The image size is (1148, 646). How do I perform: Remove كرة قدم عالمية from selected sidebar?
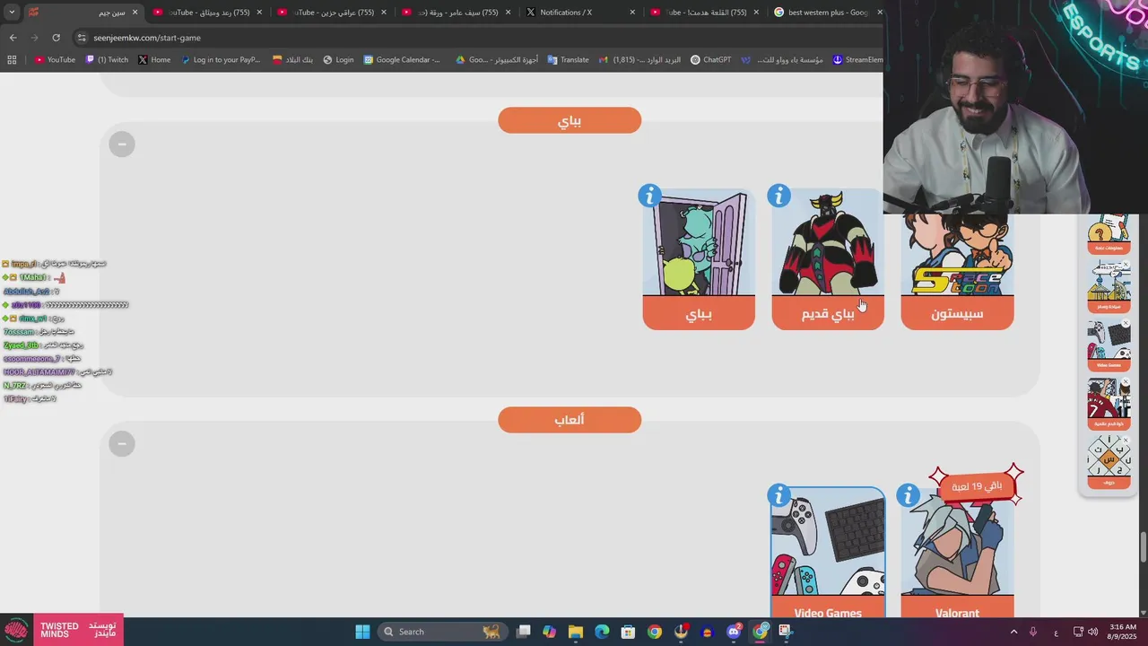pyautogui.click(x=1126, y=381)
